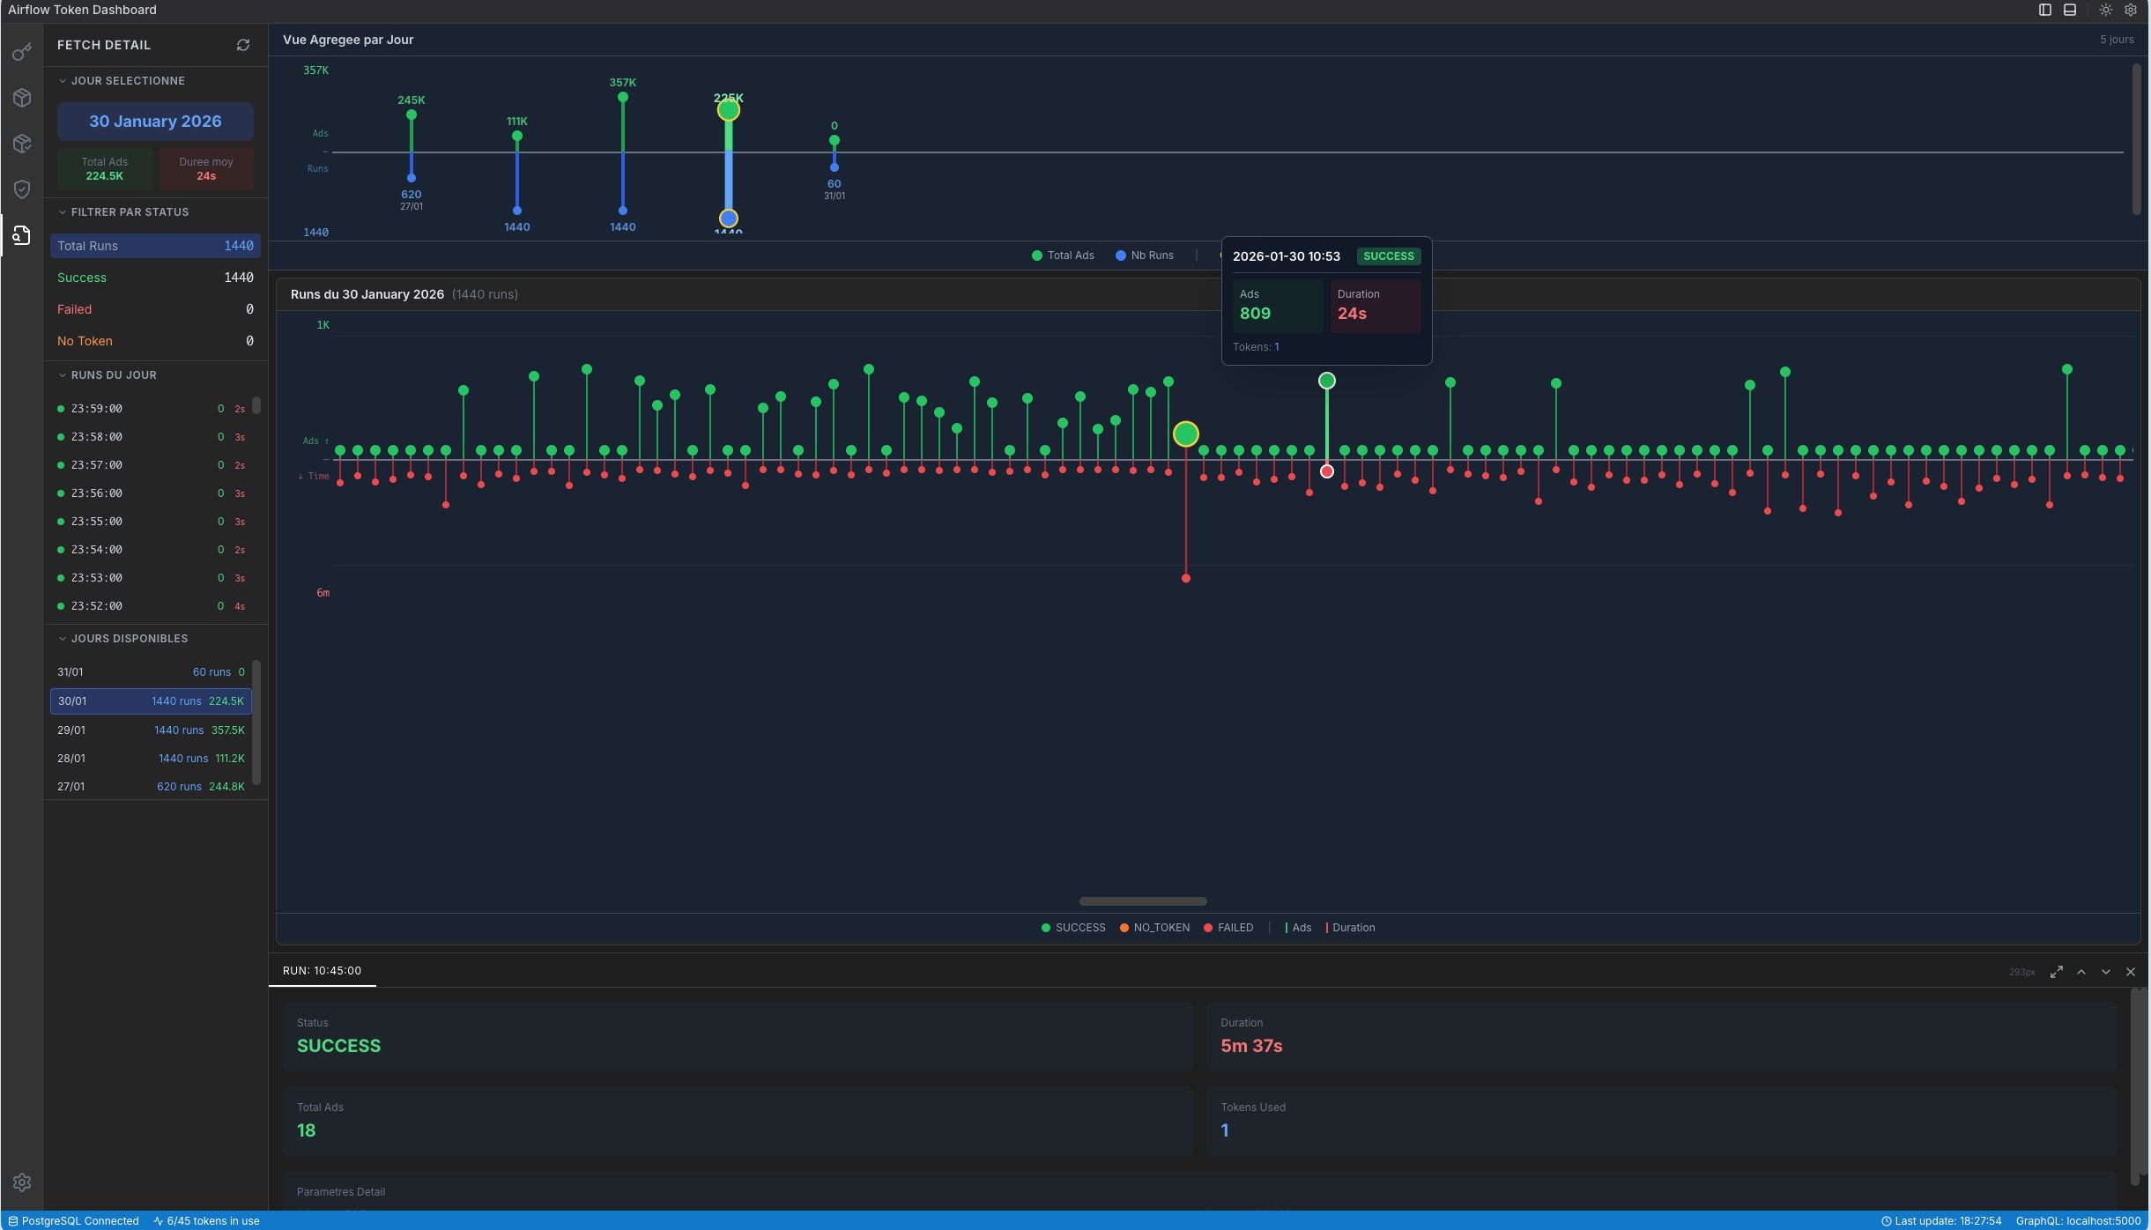The width and height of the screenshot is (2151, 1230).
Task: Select the RUN: 10:45:00 tab
Action: click(x=322, y=971)
